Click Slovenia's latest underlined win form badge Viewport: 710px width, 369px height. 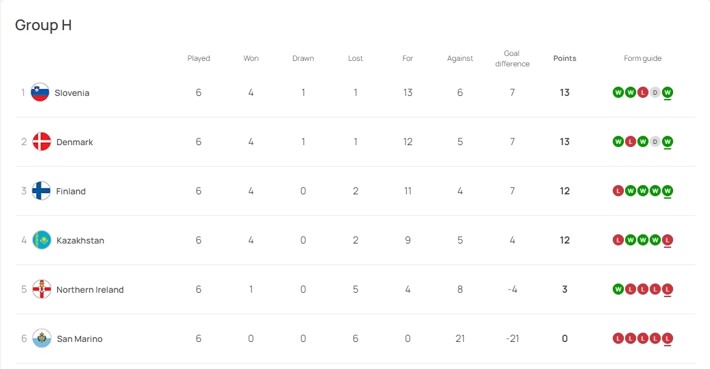(668, 92)
